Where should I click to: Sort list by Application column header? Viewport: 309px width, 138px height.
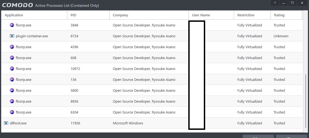click(14, 15)
